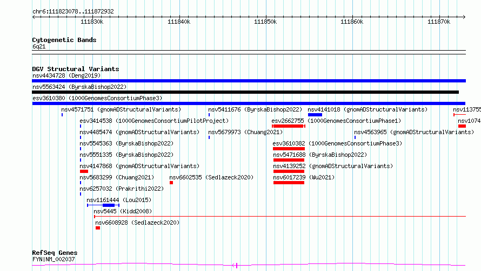
Task: Click the esv3610382 Phase3 variant label
Action: [x=337, y=143]
